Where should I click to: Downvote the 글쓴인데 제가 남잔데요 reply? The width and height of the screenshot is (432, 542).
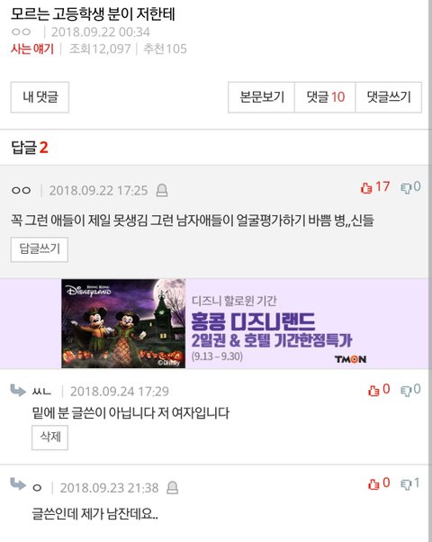click(410, 483)
